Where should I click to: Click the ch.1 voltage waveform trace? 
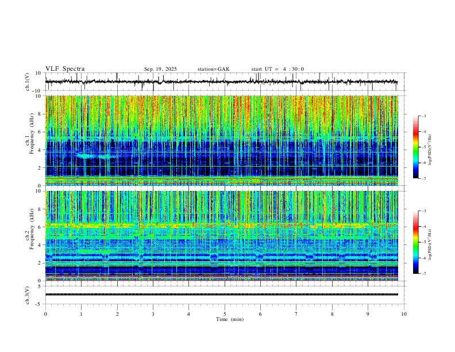(221, 82)
